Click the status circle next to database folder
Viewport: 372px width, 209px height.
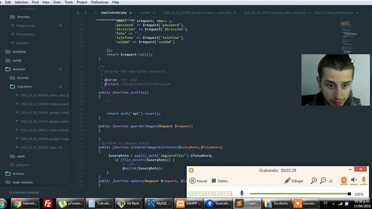point(60,69)
